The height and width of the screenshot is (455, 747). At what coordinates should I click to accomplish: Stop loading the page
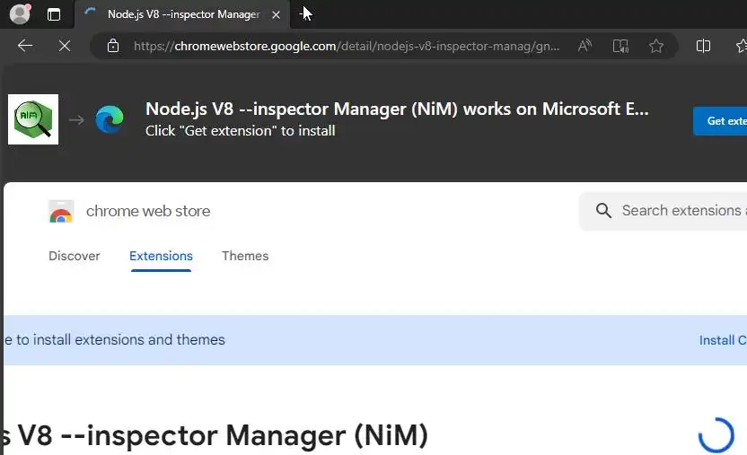coord(65,46)
